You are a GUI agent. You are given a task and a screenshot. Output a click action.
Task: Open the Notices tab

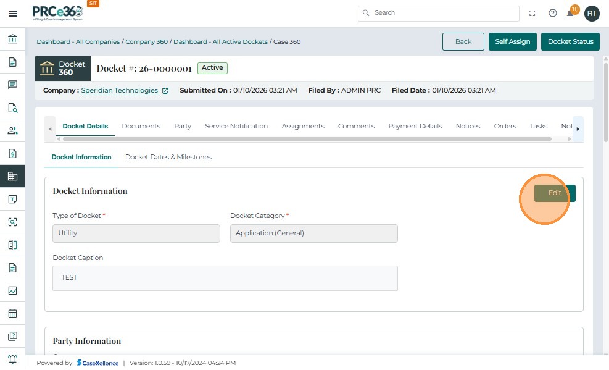(468, 126)
